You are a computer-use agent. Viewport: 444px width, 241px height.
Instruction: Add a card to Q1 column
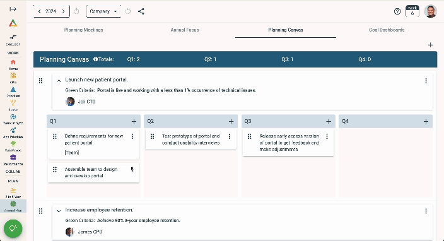click(134, 122)
